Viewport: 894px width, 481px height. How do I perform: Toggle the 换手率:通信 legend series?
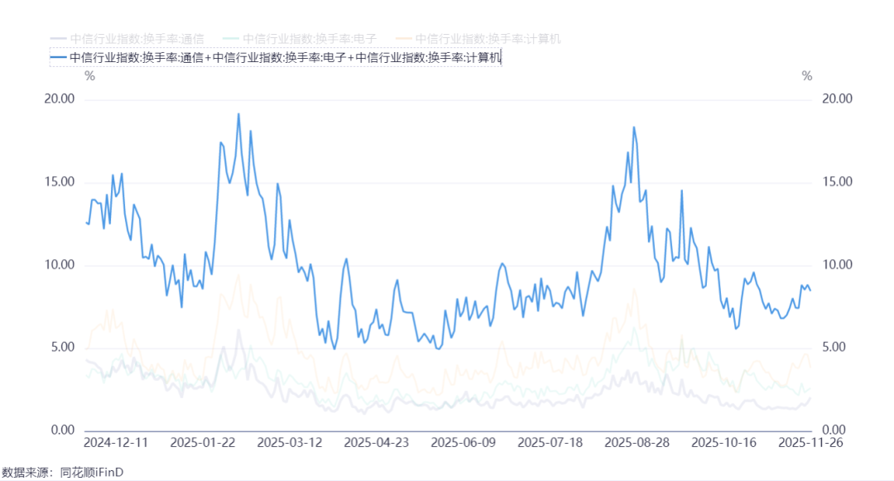pos(127,39)
